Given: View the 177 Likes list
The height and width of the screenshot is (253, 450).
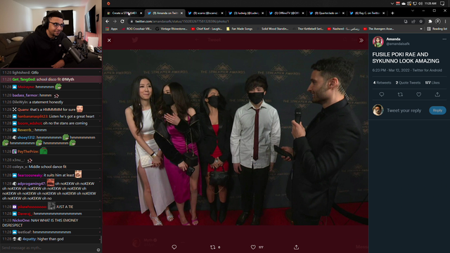Looking at the screenshot, I should click(432, 83).
